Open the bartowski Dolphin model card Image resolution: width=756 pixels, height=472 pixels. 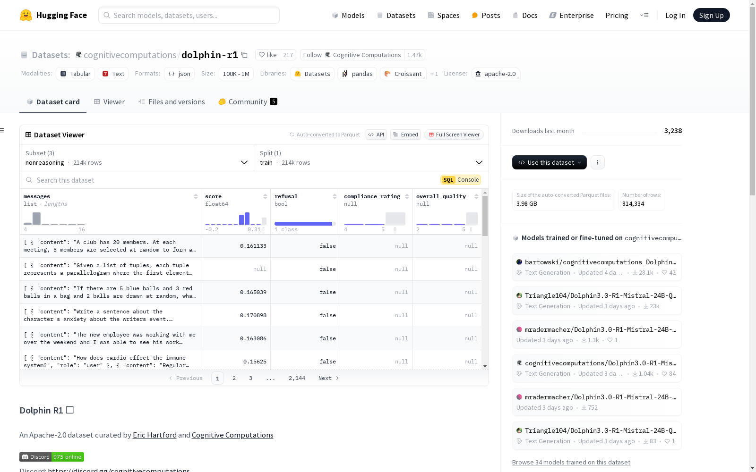[597, 267]
